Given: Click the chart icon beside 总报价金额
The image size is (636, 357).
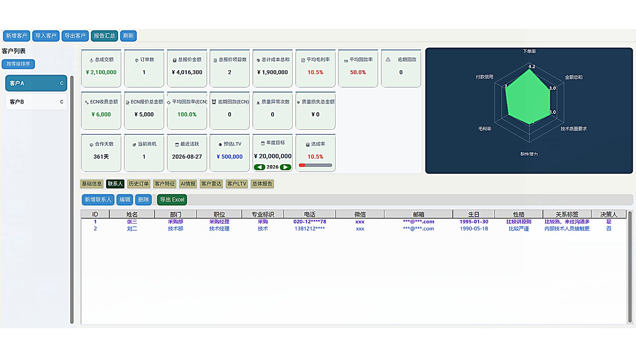Looking at the screenshot, I should [x=175, y=60].
